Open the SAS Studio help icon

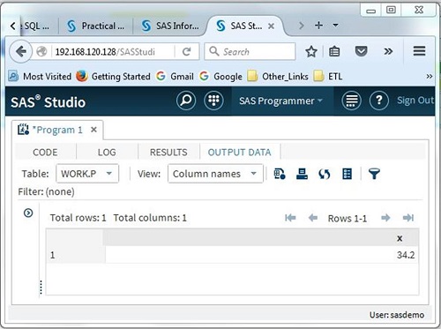[379, 101]
